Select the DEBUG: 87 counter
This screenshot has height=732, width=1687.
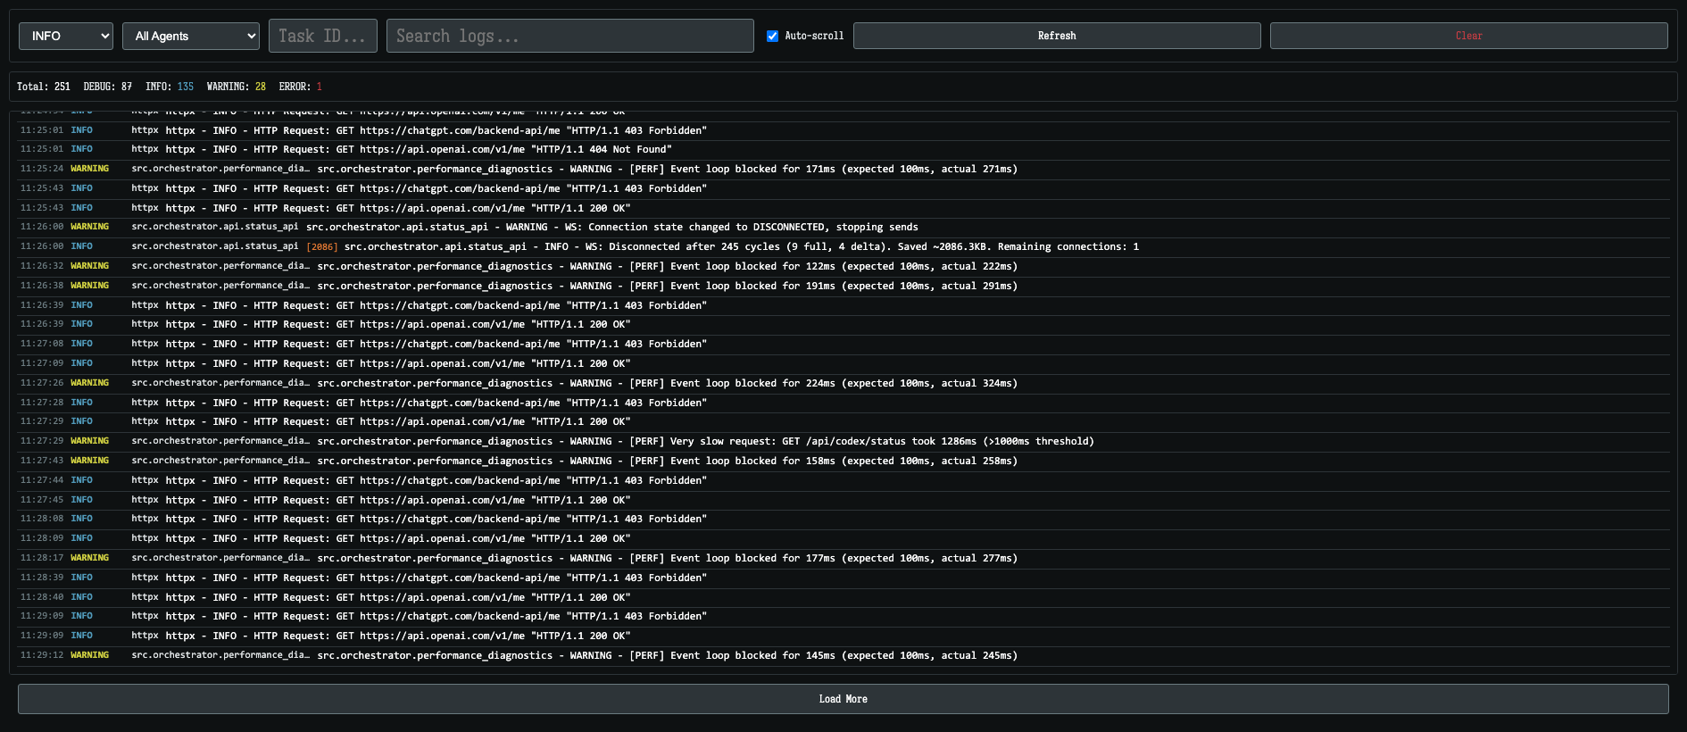pyautogui.click(x=108, y=87)
